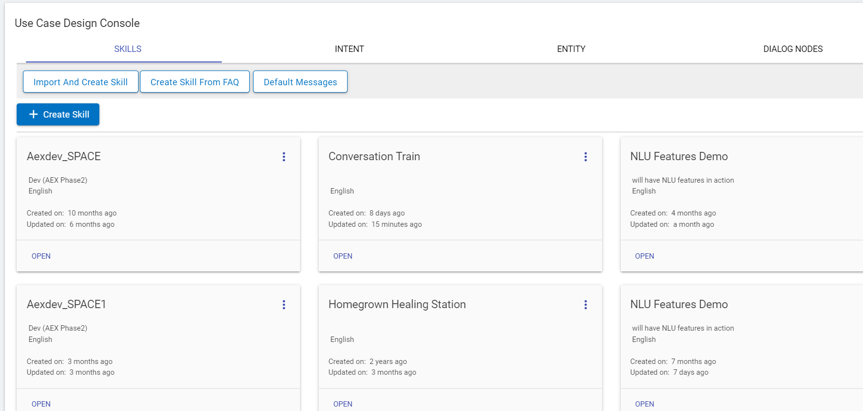The image size is (863, 411).
Task: Click OPEN on NLU Features Demo created 4 months ago
Action: [x=644, y=256]
